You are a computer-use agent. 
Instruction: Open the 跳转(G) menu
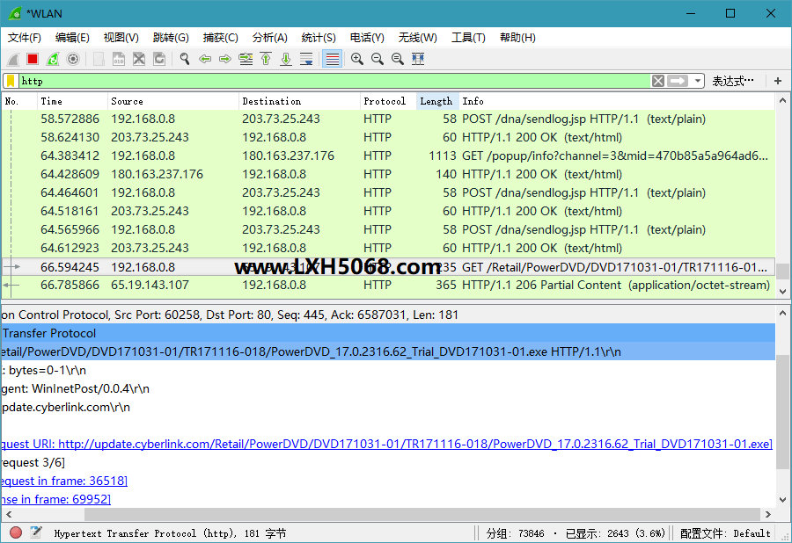(x=171, y=38)
